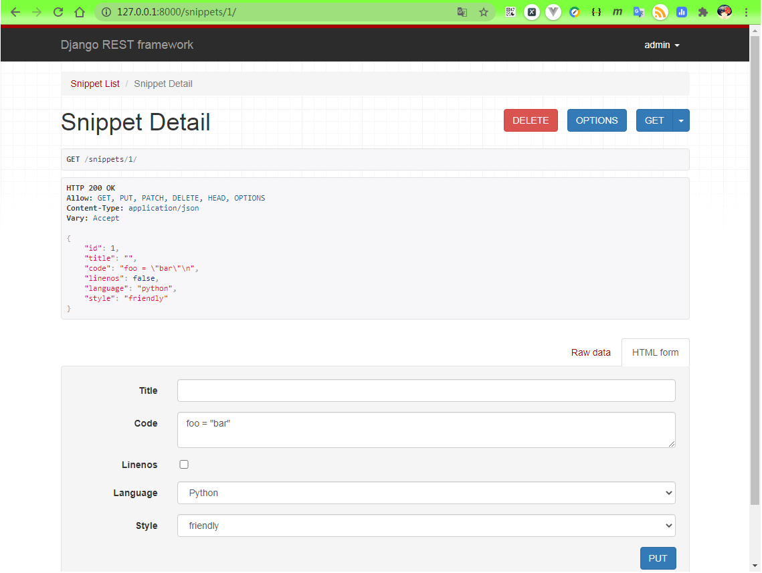Image resolution: width=762 pixels, height=573 pixels.
Task: Open the Chrome three-dot menu
Action: point(746,12)
